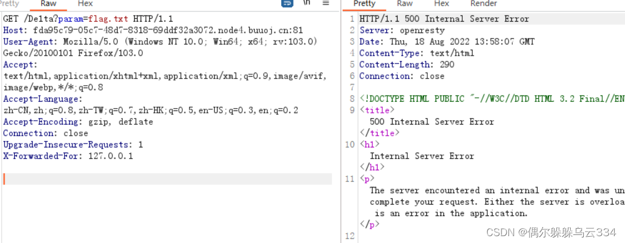
Task: Click the Content-Length: 290 response header
Action: pos(407,65)
